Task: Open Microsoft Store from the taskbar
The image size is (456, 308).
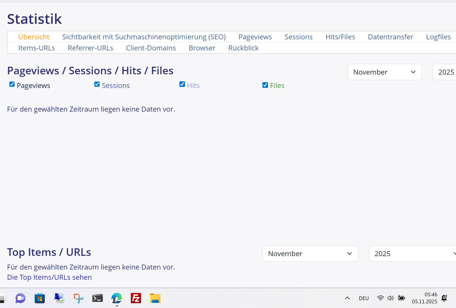Action: coord(40,298)
